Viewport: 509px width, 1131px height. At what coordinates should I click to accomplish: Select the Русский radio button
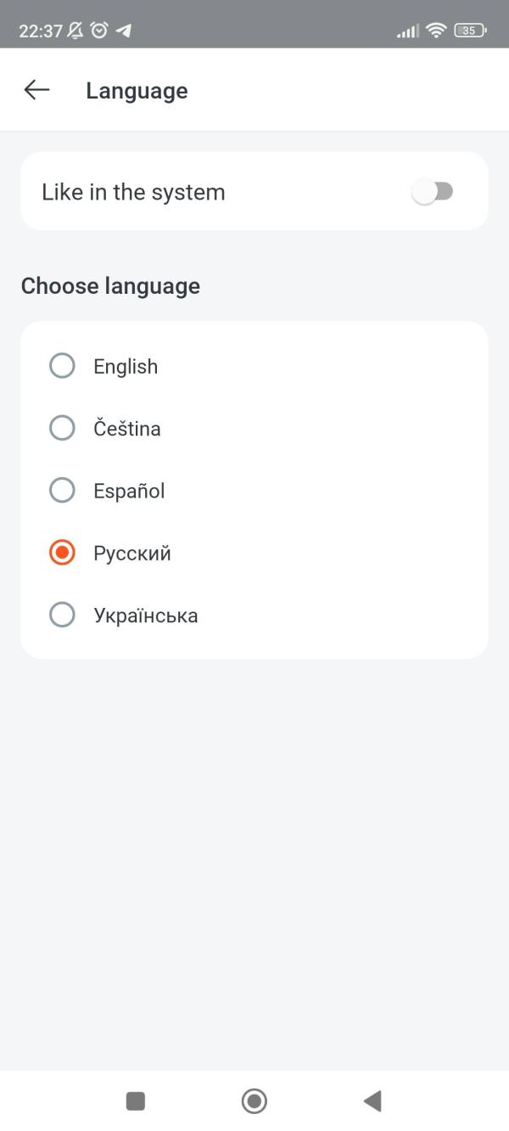tap(62, 553)
